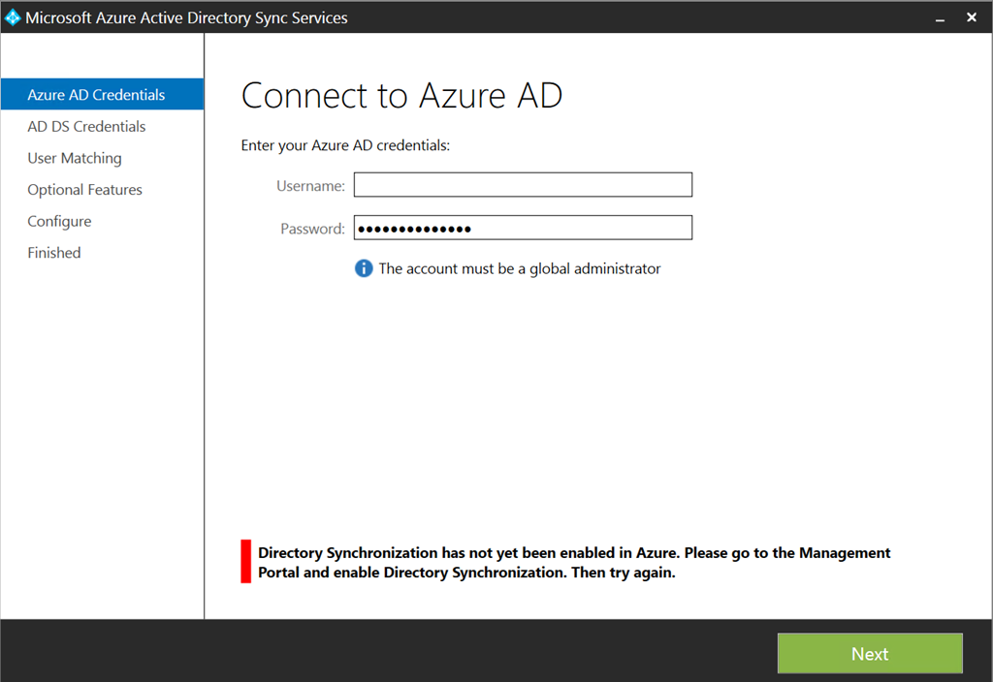This screenshot has width=993, height=682.
Task: Close the Azure AD Sync Services window
Action: 973,17
